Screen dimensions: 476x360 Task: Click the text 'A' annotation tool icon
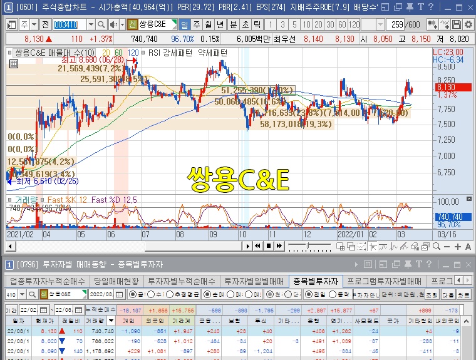[468, 247]
